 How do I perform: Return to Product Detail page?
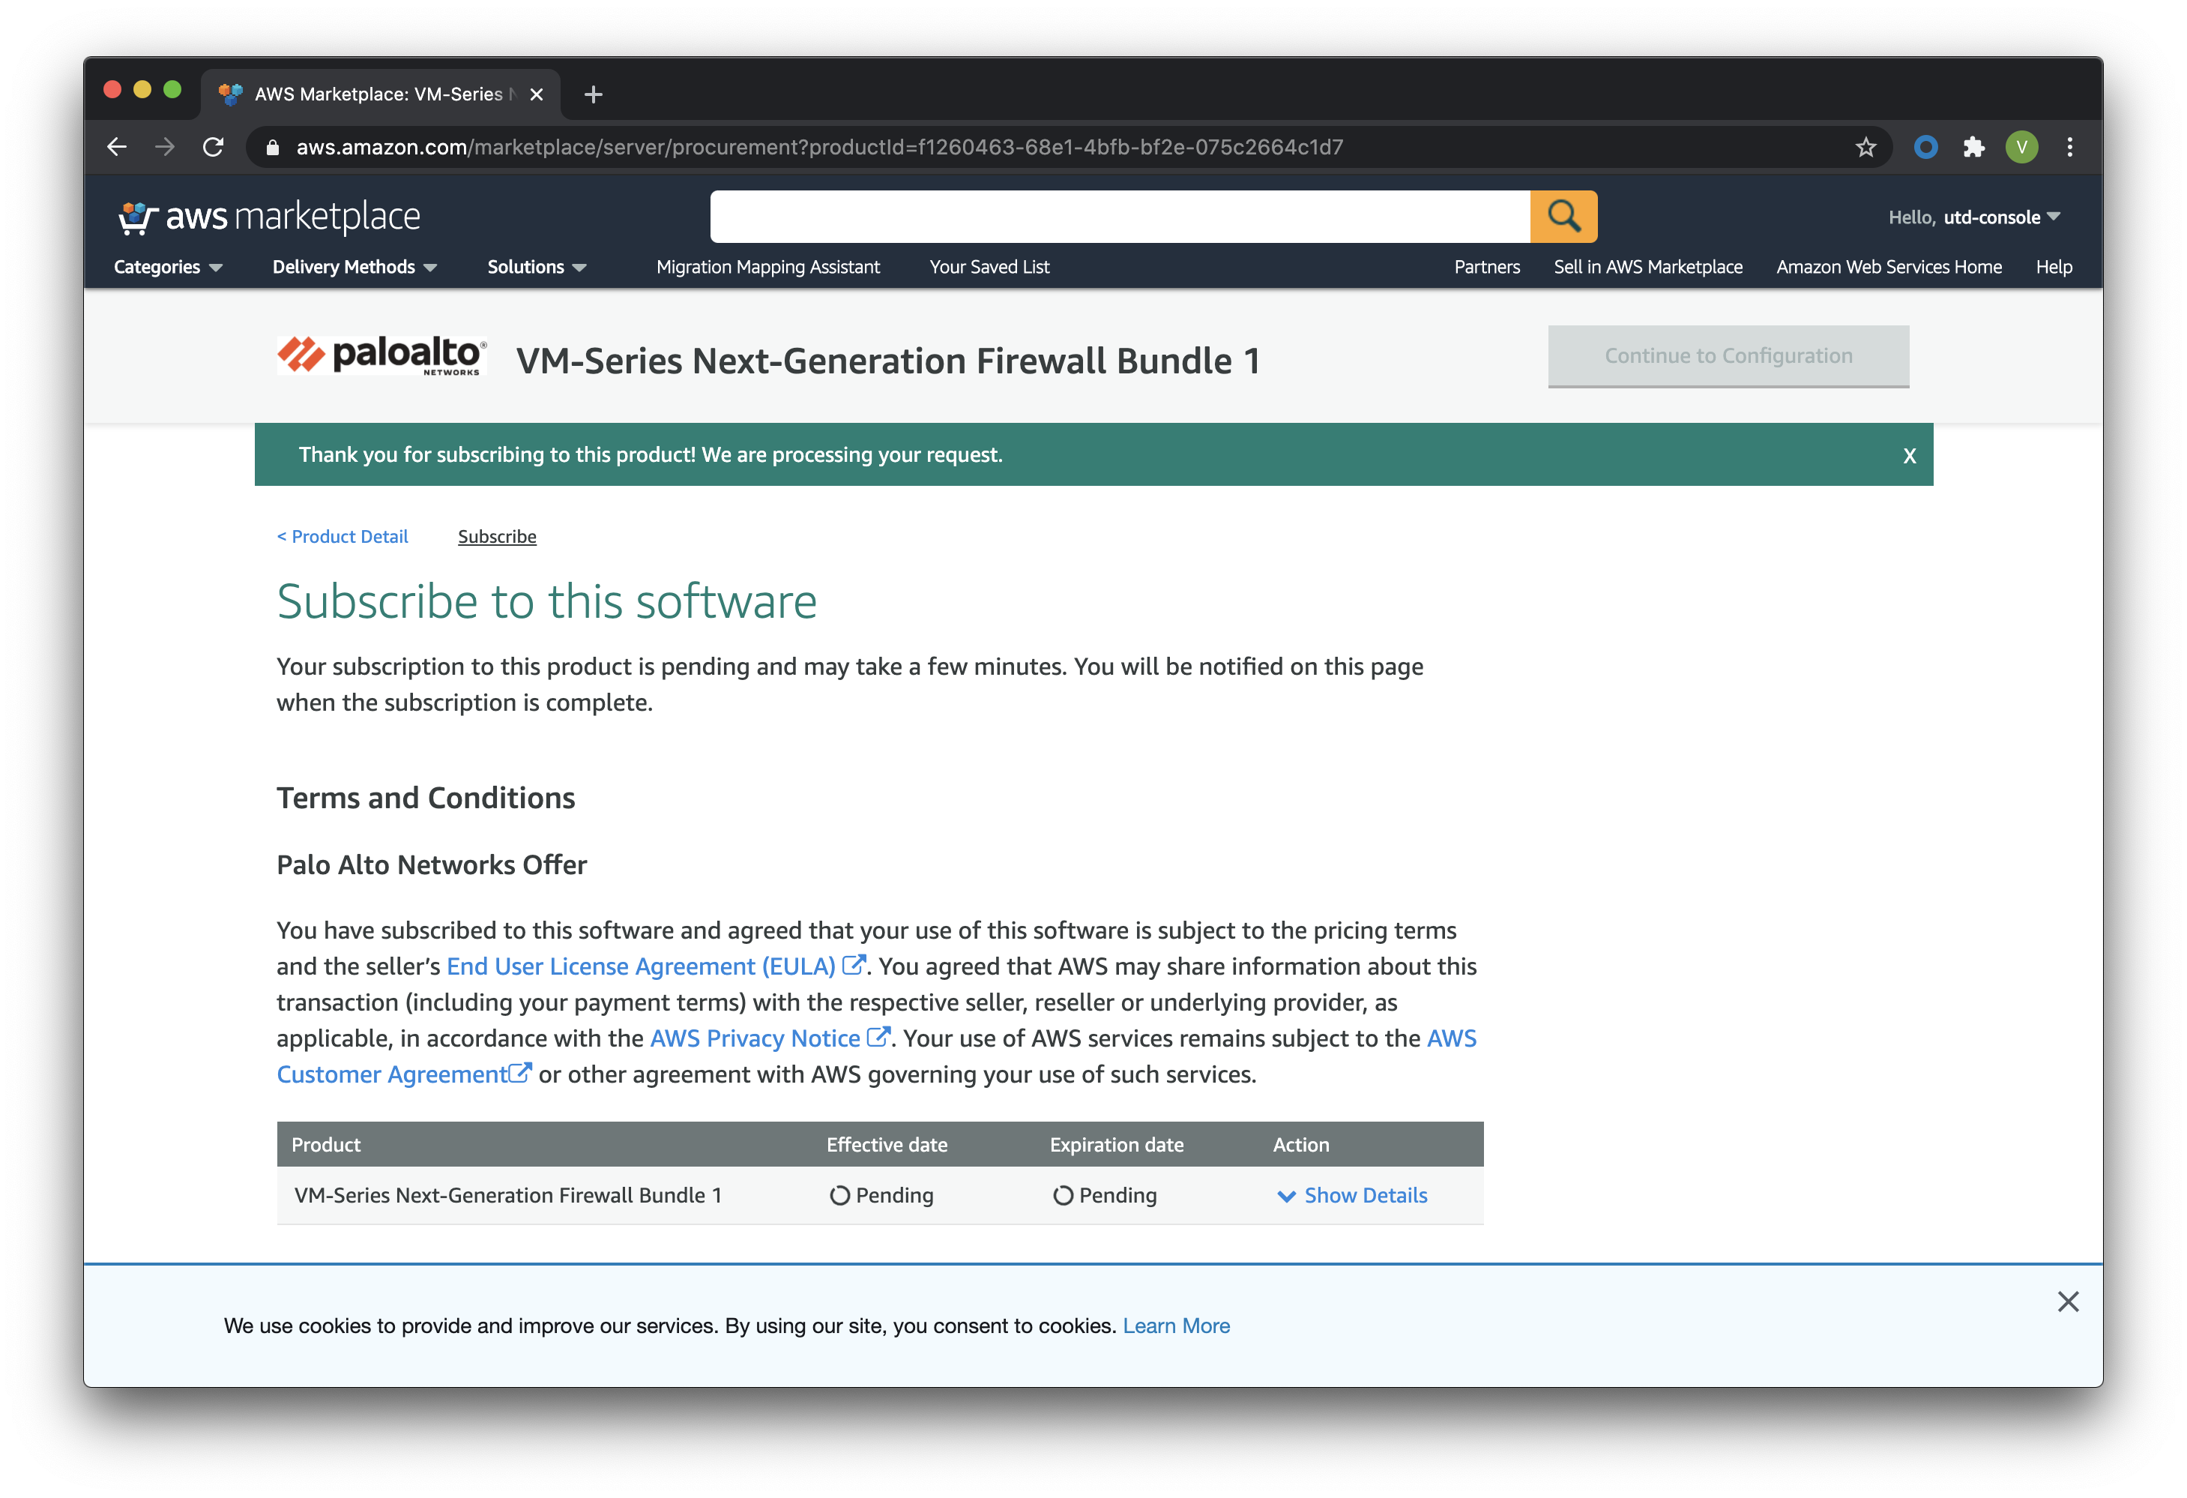pos(343,537)
